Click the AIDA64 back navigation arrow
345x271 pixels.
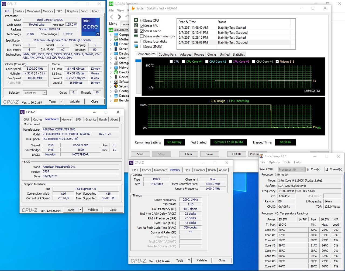[112, 17]
